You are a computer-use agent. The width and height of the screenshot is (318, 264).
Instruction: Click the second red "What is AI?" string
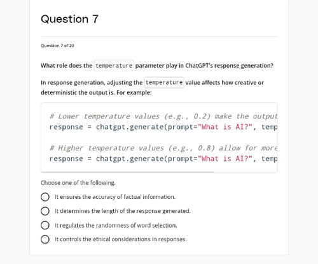pyautogui.click(x=225, y=159)
